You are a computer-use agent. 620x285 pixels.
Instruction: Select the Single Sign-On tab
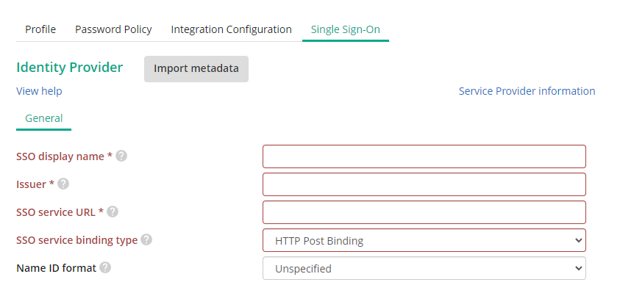click(346, 29)
